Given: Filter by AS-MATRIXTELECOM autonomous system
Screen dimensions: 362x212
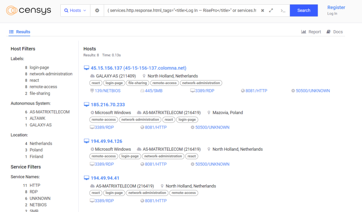Looking at the screenshot, I should tap(49, 112).
